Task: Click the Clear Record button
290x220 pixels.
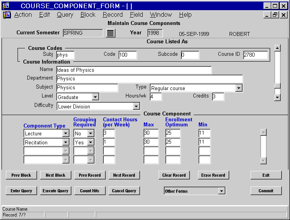Action: point(174,175)
